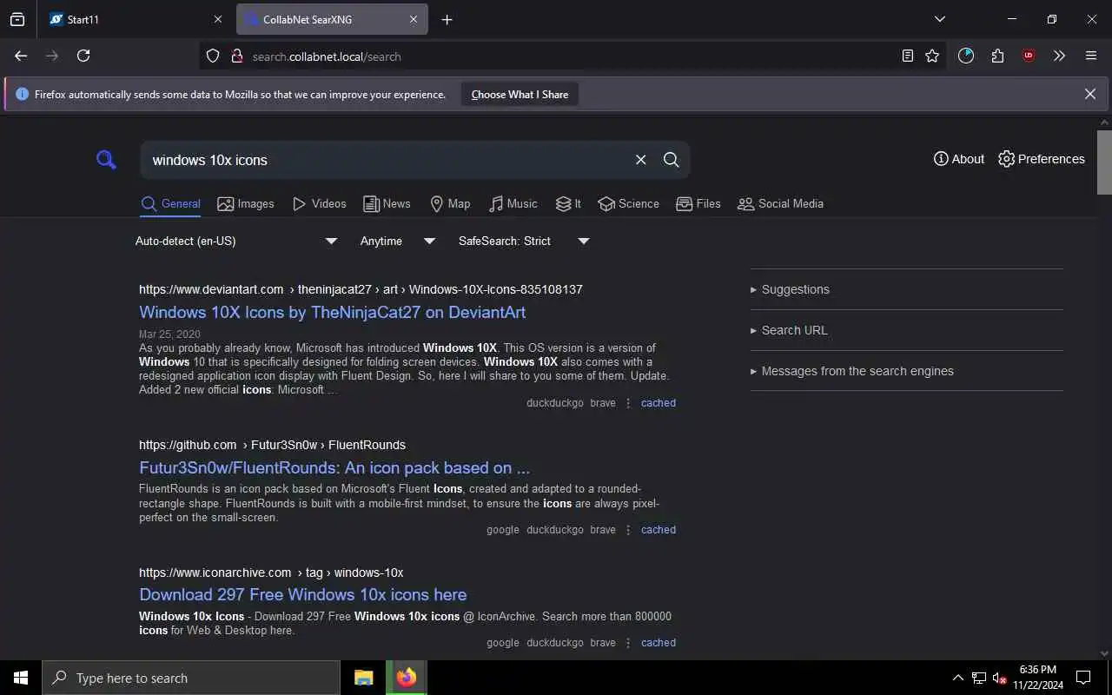
Task: Click the SearXNG magnifier logo
Action: [x=106, y=159]
